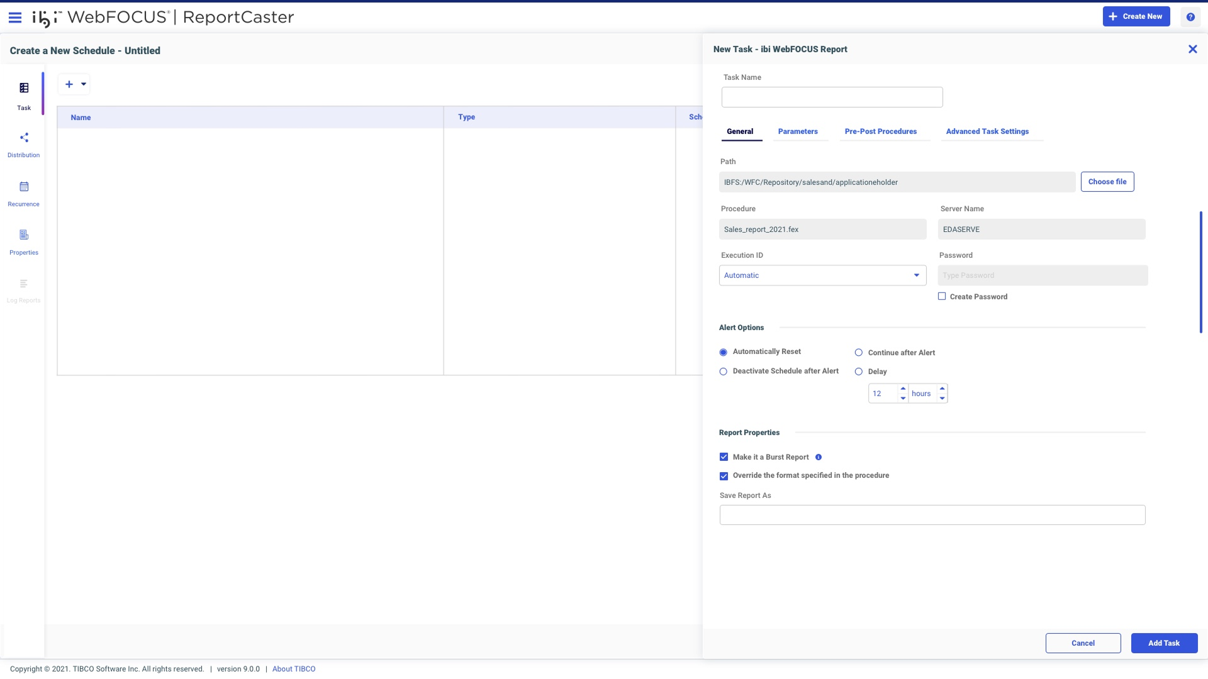Image resolution: width=1208 pixels, height=679 pixels.
Task: Click the Save Report As field
Action: tap(932, 515)
